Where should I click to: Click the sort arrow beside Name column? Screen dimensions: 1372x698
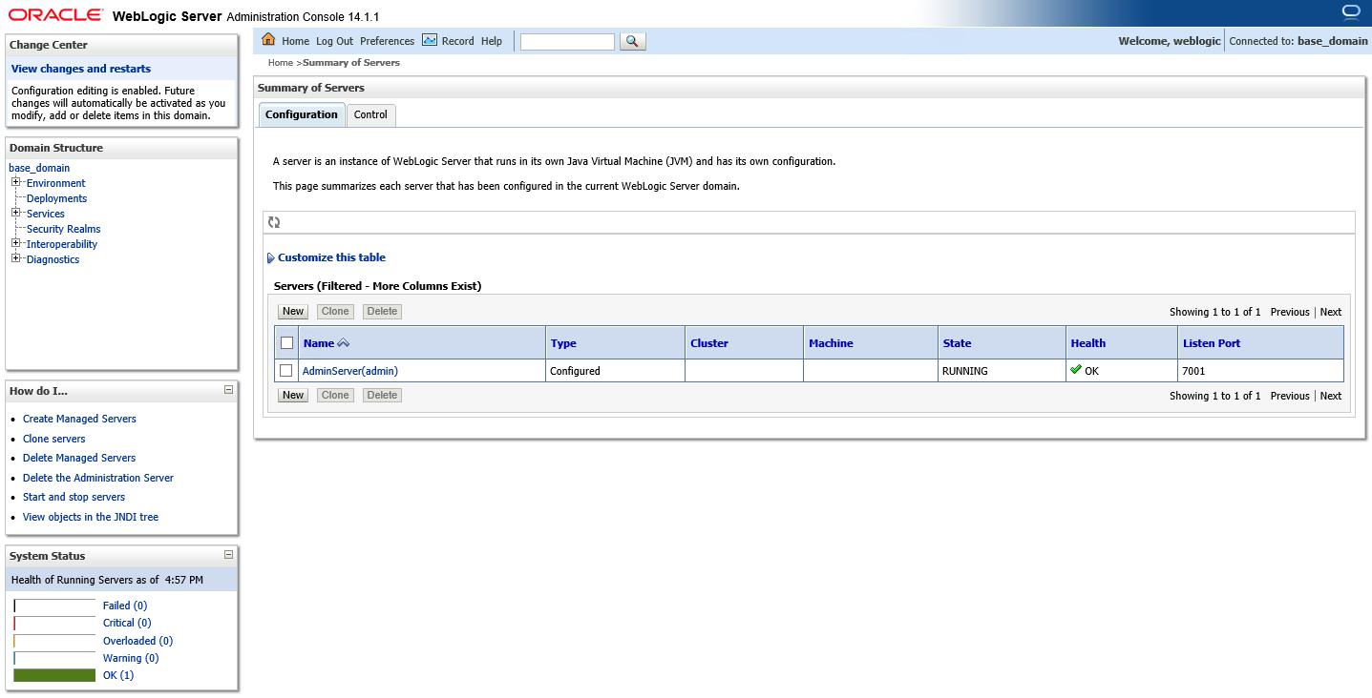pos(343,343)
